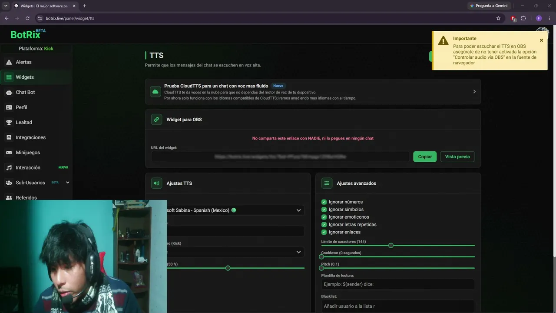The height and width of the screenshot is (313, 556).
Task: Click the Perfil ID card icon
Action: [9, 107]
